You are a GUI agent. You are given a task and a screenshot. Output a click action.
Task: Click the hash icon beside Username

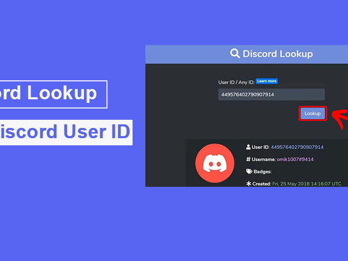(x=248, y=159)
